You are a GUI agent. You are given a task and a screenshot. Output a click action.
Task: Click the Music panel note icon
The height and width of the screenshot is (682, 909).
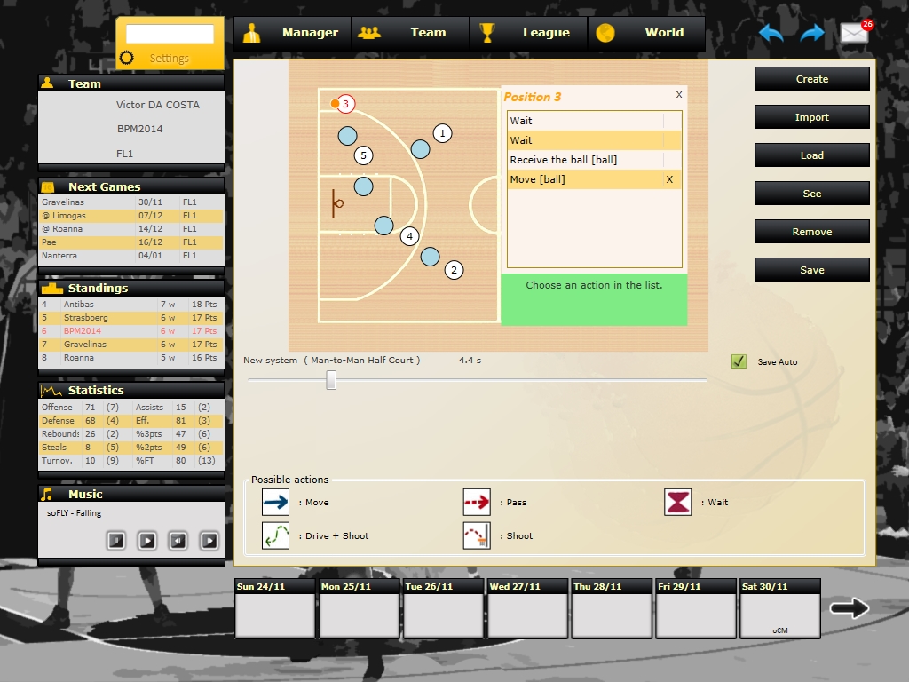click(49, 494)
